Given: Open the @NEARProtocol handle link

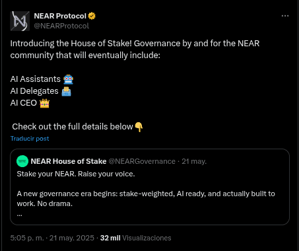Looking at the screenshot, I should pos(61,26).
